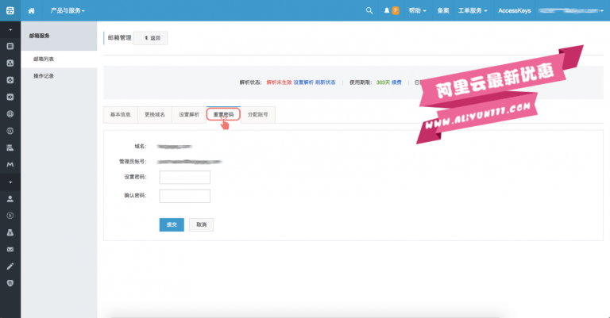This screenshot has width=610, height=318.
Task: Click the orange 7 notification badge
Action: point(396,10)
